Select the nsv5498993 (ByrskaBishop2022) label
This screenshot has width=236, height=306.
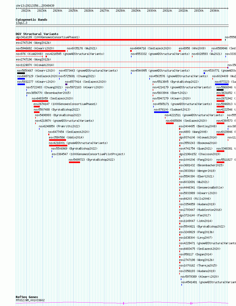point(58,115)
